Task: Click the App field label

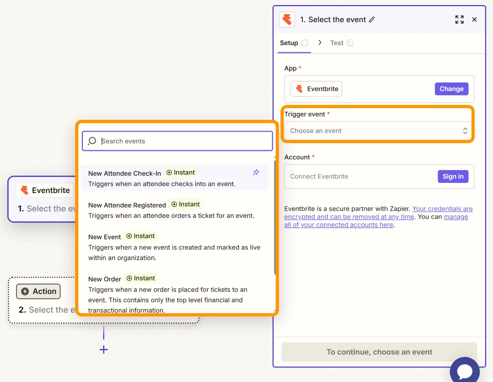Action: click(290, 68)
